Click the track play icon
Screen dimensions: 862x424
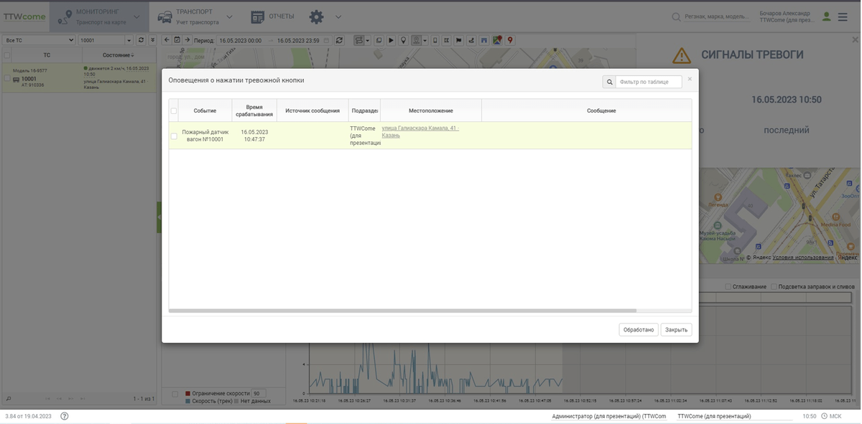coord(391,40)
